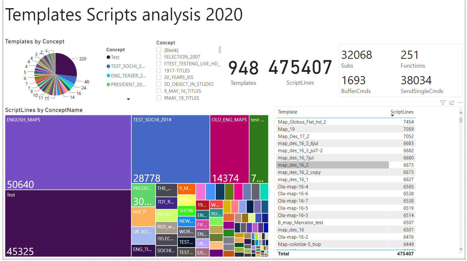Screen dimensions: 467x261
Task: Click the green PRESIDENT_20... legend marker
Action: [108, 85]
